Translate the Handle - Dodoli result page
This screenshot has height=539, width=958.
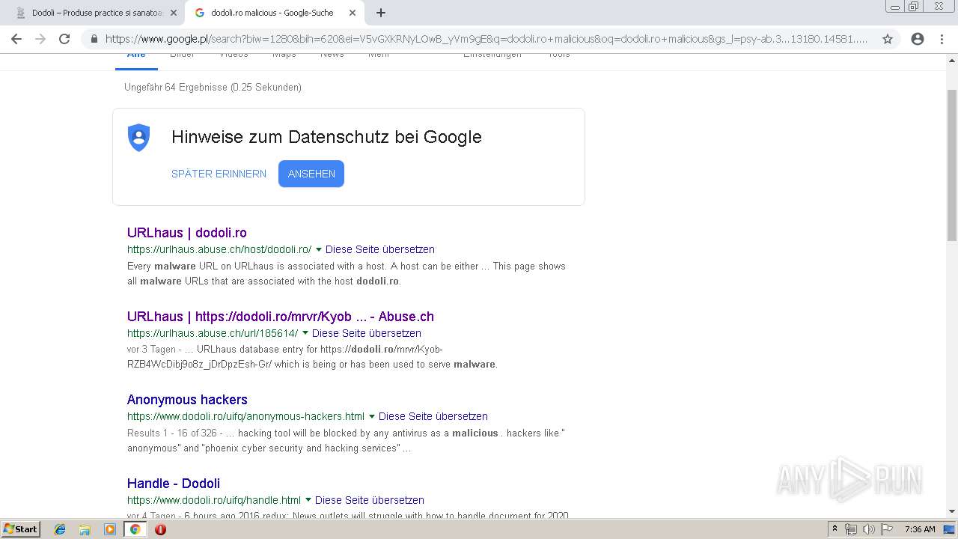370,500
